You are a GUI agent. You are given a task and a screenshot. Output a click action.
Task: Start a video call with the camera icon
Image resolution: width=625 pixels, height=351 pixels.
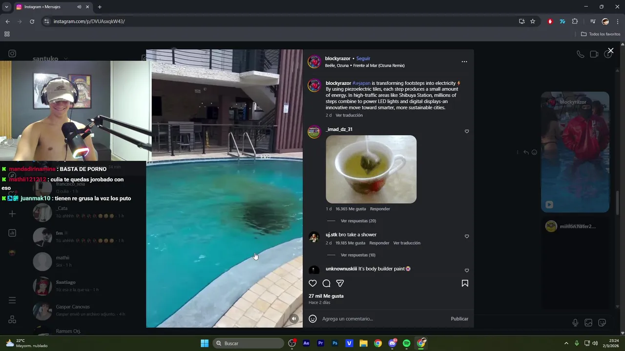[594, 54]
